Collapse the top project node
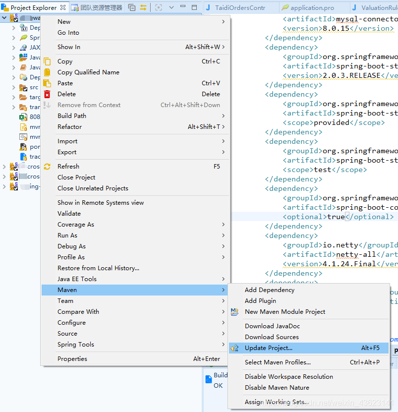Screen dimensions: 398x412 click(x=4, y=18)
